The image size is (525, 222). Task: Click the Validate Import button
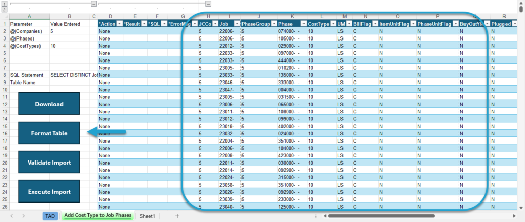pos(49,163)
